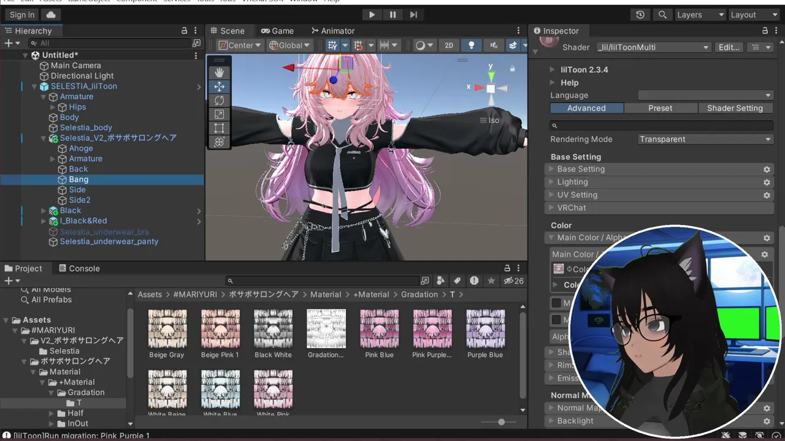Screen dimensions: 785x441
Task: Select the Move tool in Scene
Action: click(x=219, y=87)
